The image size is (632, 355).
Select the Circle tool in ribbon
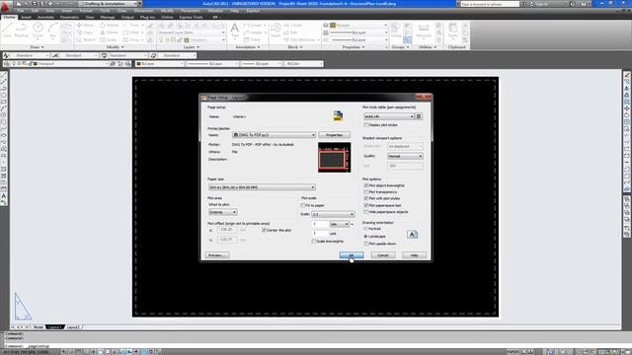coord(38,31)
